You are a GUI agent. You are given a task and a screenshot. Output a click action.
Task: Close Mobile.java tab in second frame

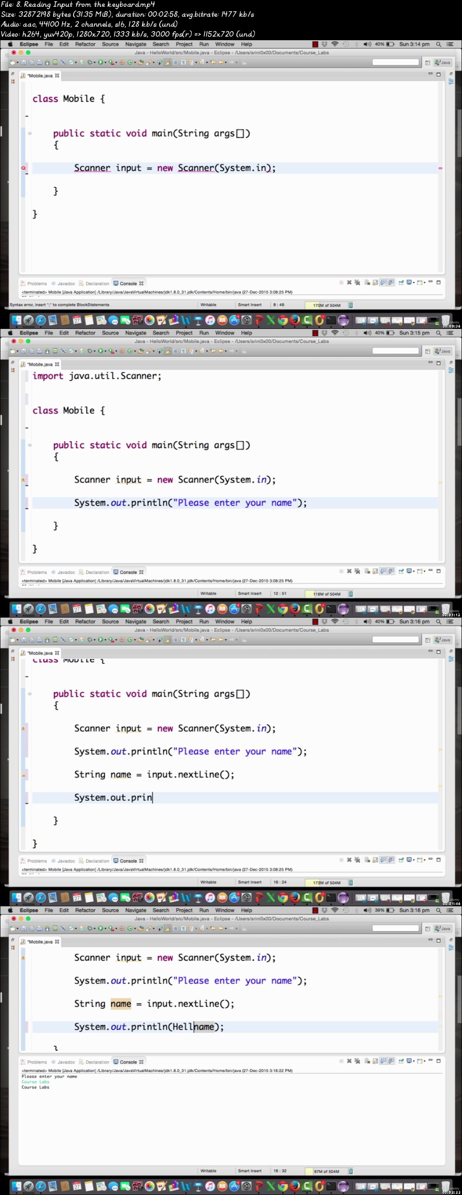coord(57,364)
